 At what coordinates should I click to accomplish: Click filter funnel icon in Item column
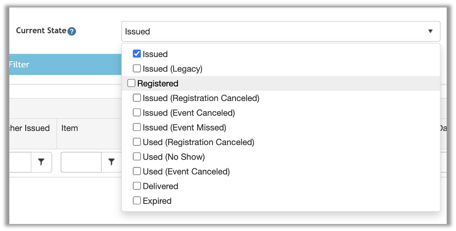point(111,162)
